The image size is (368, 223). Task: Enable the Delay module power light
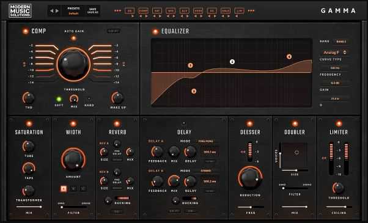click(x=184, y=123)
